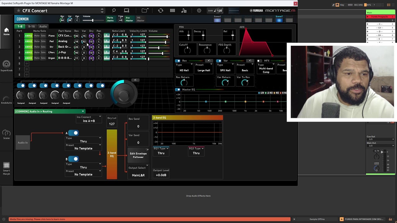This screenshot has height=223, width=397.
Task: Click the Dry Lvl value 127
Action: [x=112, y=124]
